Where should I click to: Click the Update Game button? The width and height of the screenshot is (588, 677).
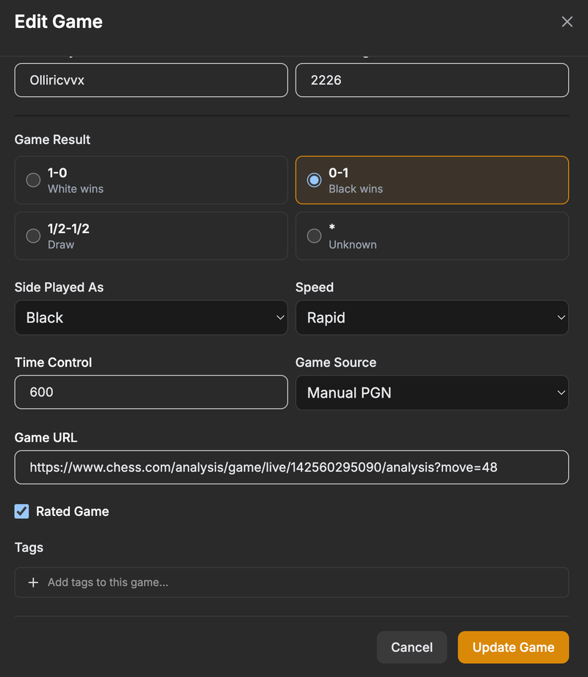coord(513,647)
